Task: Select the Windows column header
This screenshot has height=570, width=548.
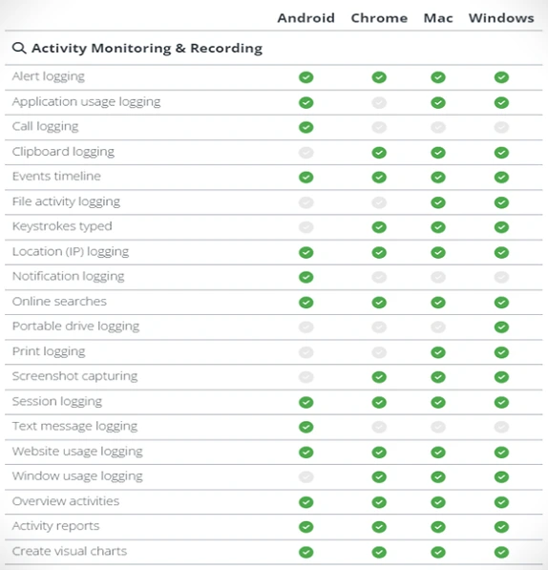Action: coord(501,18)
